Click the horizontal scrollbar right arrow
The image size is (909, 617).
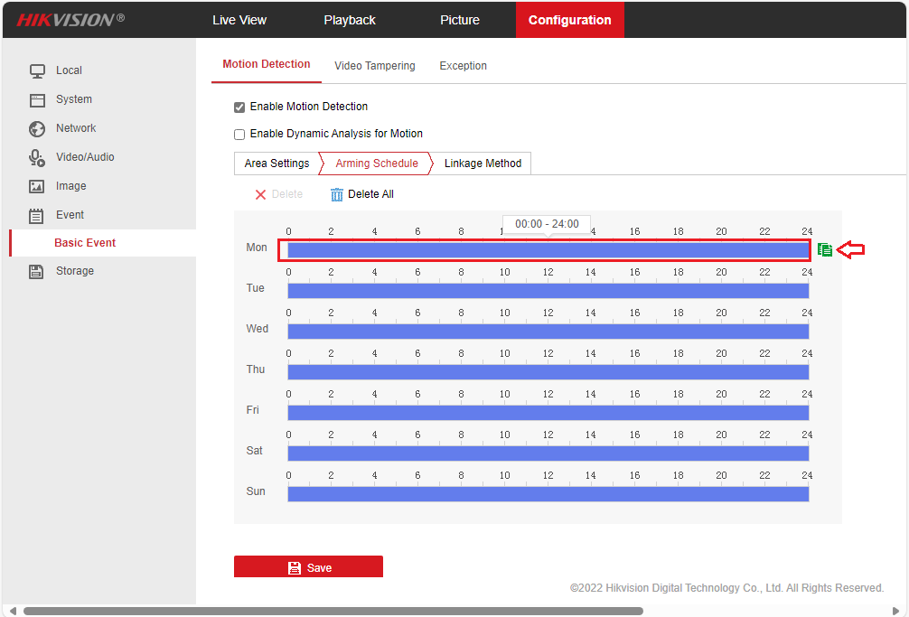click(895, 611)
